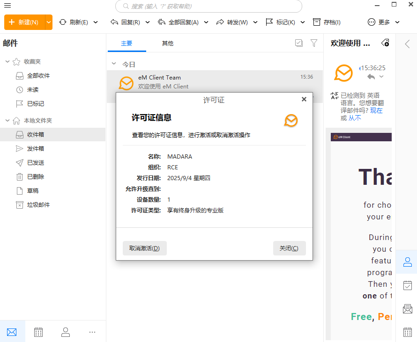The width and height of the screenshot is (417, 342).
Task: Click in the search input field
Action: [x=209, y=6]
